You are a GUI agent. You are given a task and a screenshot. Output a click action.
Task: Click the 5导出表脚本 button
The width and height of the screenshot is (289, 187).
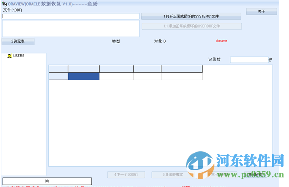click(x=173, y=175)
